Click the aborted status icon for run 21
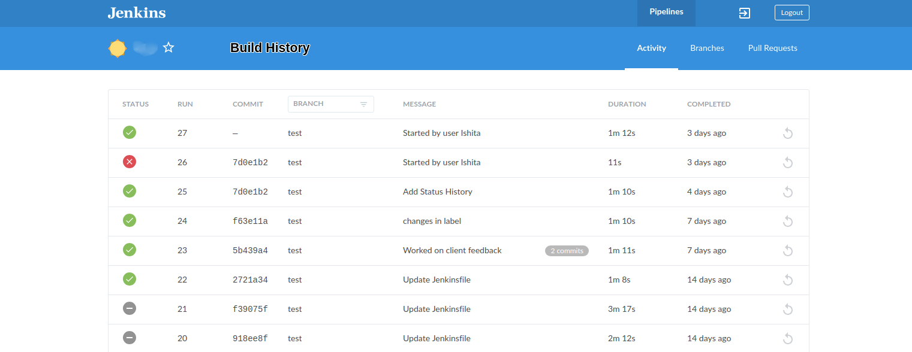Screen dimensions: 912x352 pyautogui.click(x=130, y=308)
